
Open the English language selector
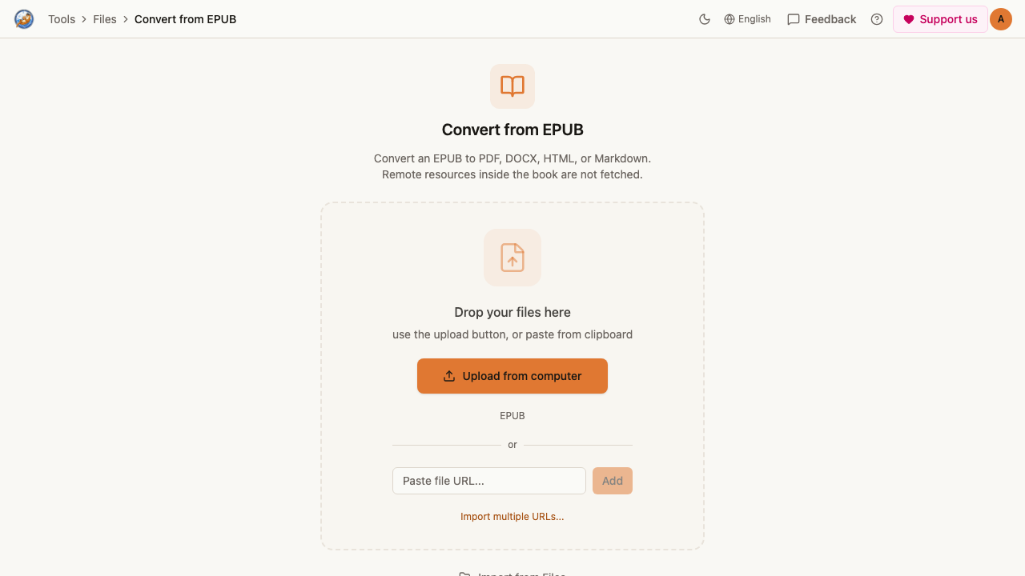point(747,19)
